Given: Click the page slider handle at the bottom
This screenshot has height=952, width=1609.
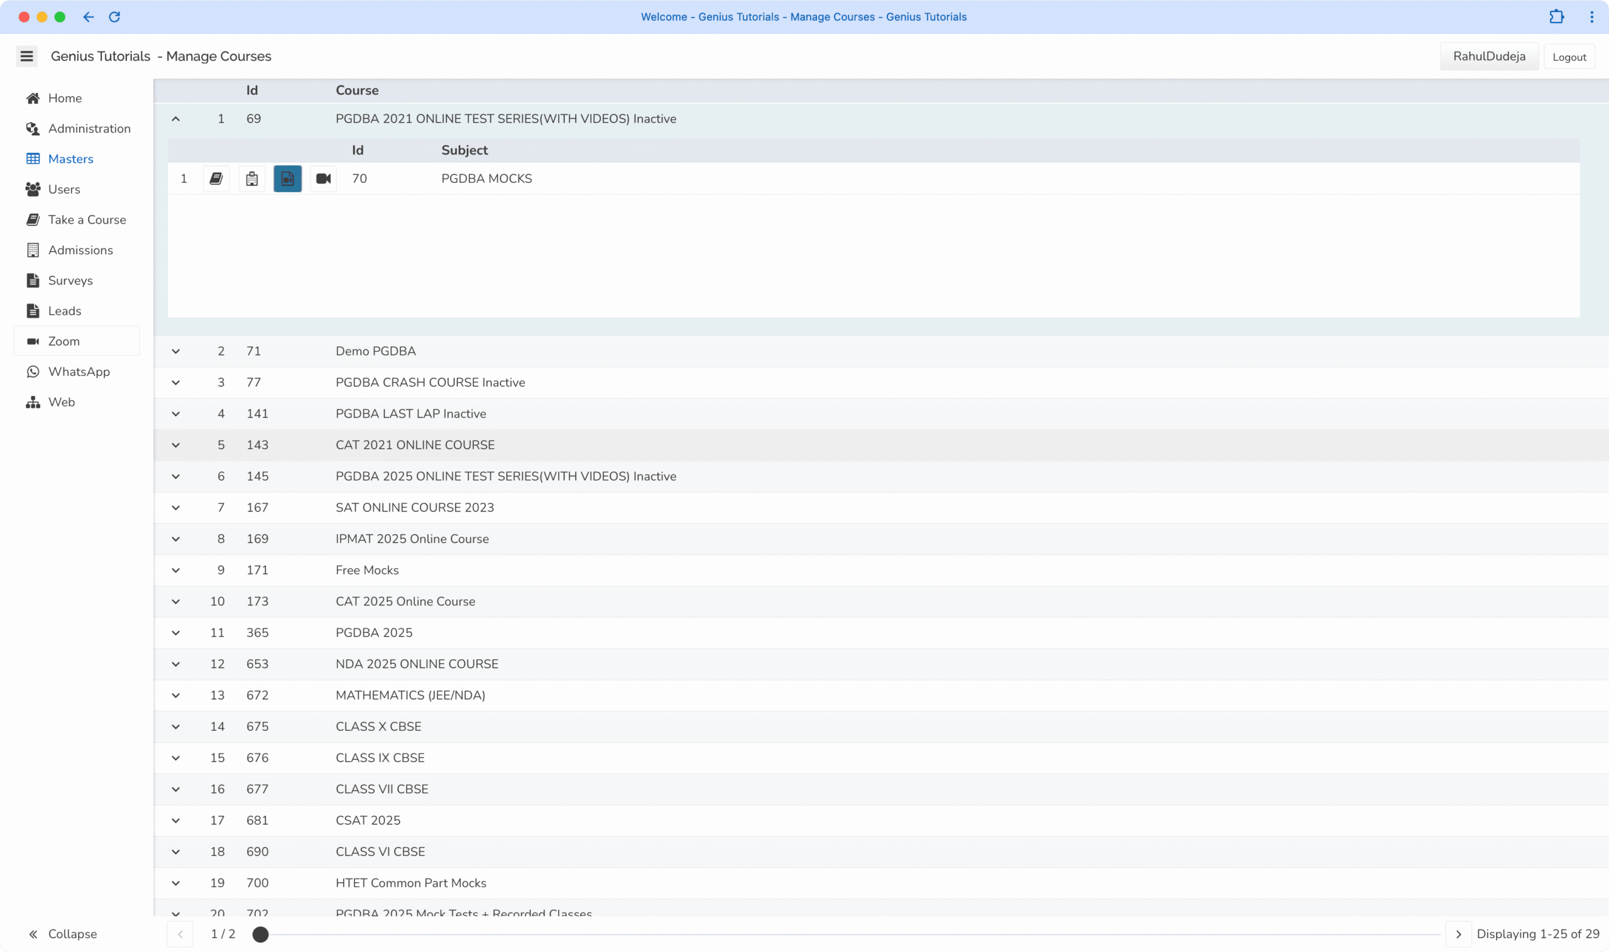Looking at the screenshot, I should (260, 934).
